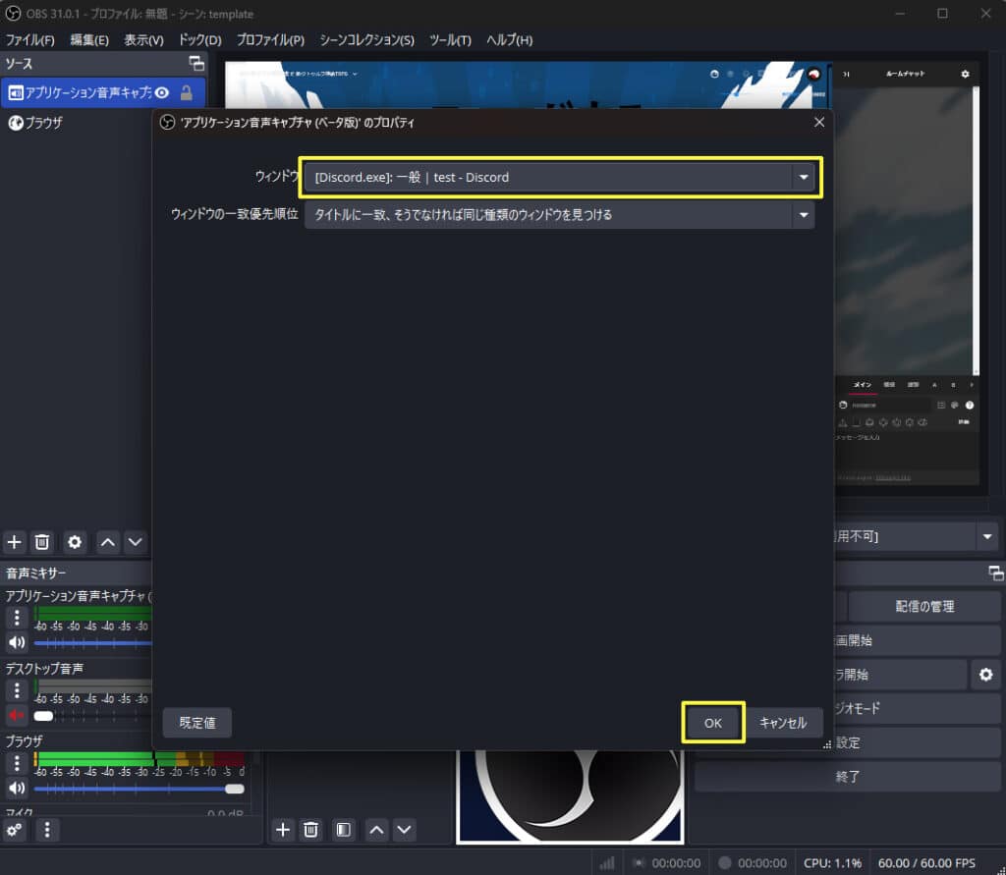Click the remove source trash icon

tap(42, 541)
